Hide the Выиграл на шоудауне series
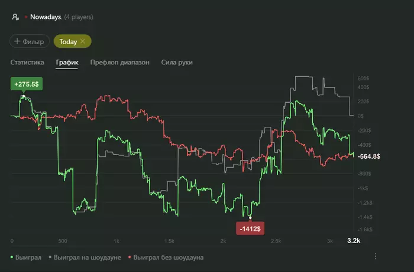Viewport: 414px width, 272px height. point(88,257)
